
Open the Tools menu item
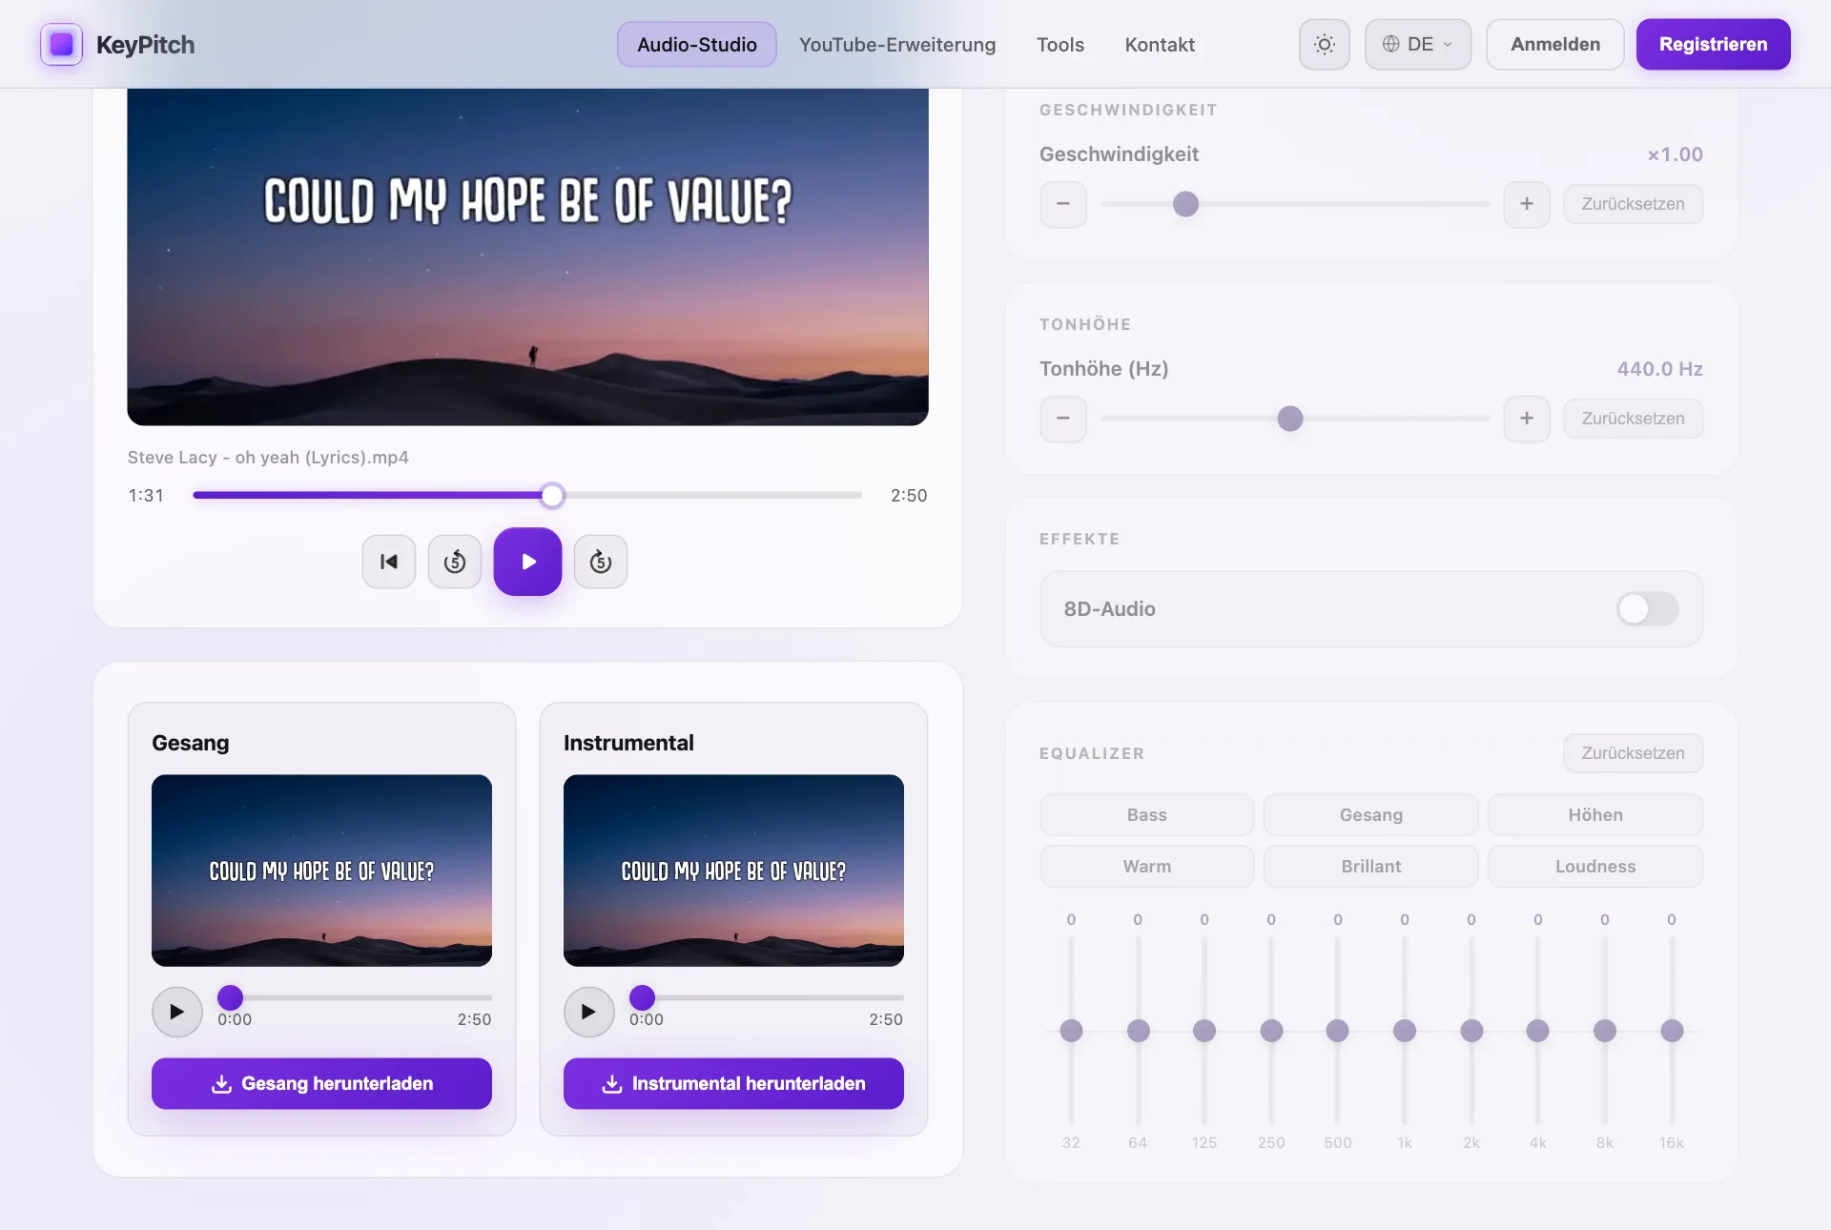[1060, 45]
